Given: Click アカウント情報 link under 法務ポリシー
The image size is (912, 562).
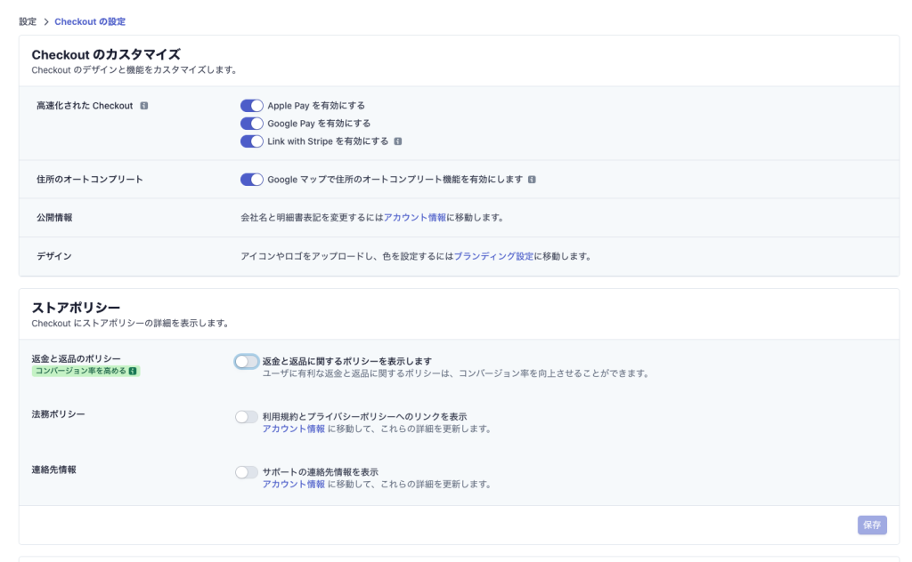Looking at the screenshot, I should (x=293, y=429).
